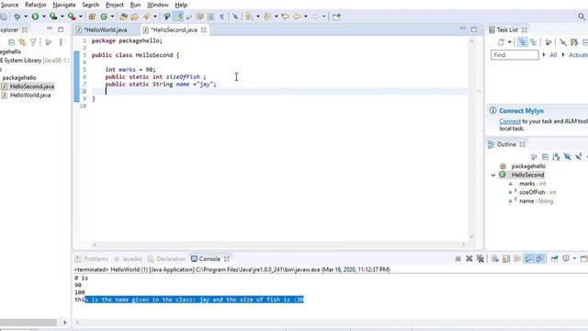Switch to the Problems tab

tap(92, 259)
